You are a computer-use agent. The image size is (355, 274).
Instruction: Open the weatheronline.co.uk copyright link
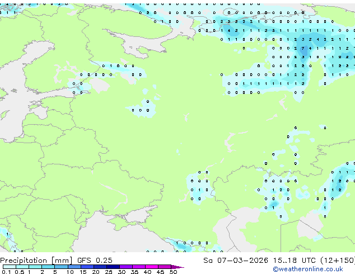click(307, 270)
